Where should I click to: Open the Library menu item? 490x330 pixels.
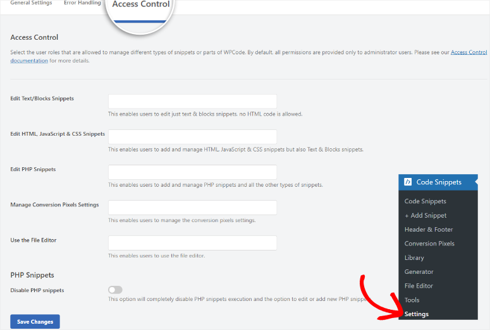pyautogui.click(x=414, y=257)
